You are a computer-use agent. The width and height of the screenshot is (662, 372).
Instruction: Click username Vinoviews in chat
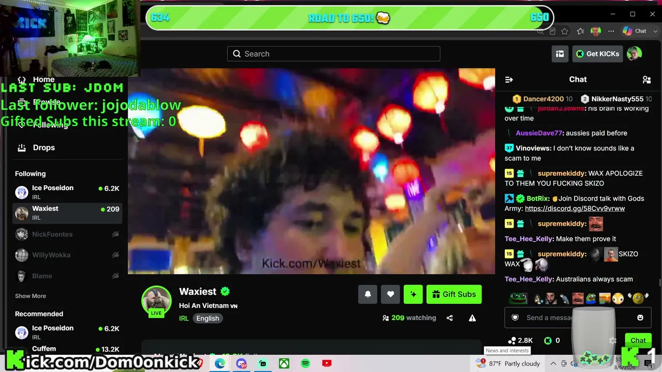[x=533, y=148]
